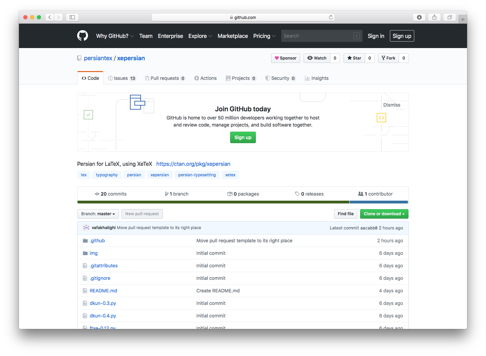Open the Code tab

tap(90, 78)
